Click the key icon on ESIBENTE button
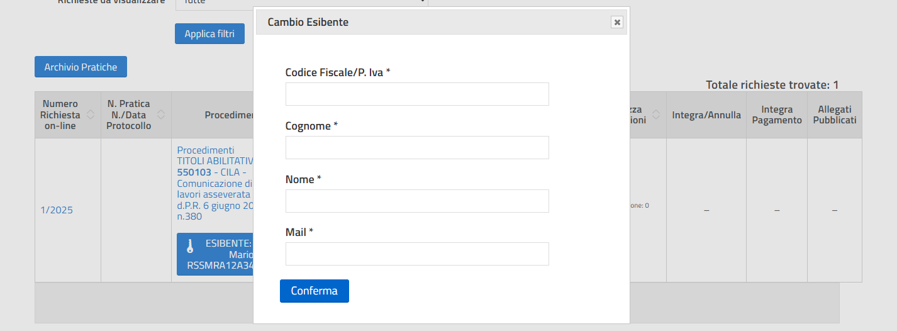Viewport: 897px width, 331px height. (x=190, y=246)
